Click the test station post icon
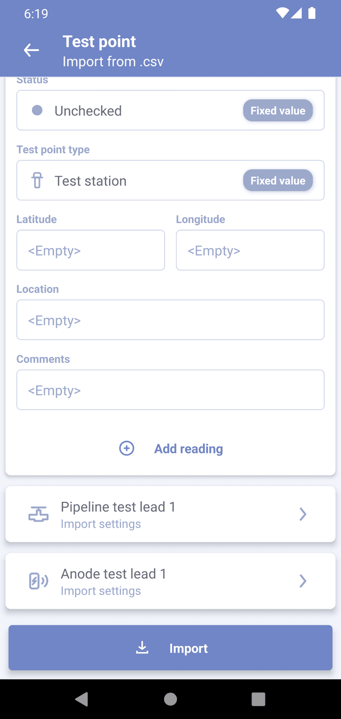This screenshot has width=341, height=719. pyautogui.click(x=37, y=181)
